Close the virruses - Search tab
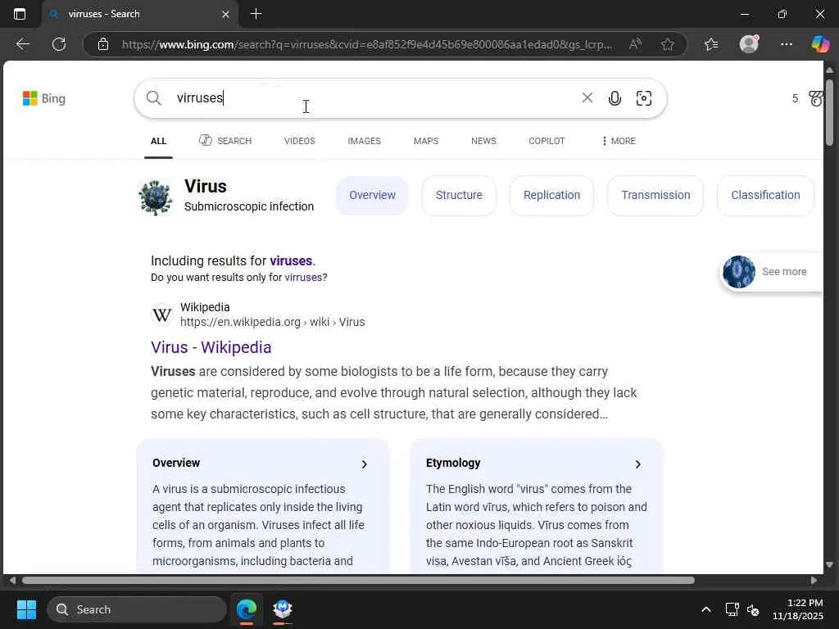Screen dimensions: 839x629 pos(225,15)
